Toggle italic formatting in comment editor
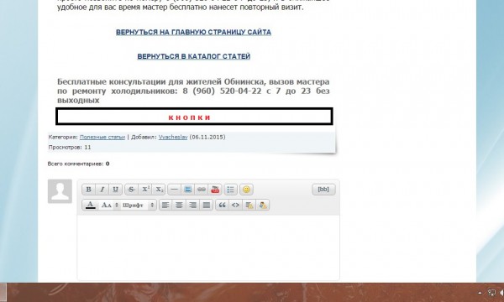This screenshot has height=302, width=504. 102,190
